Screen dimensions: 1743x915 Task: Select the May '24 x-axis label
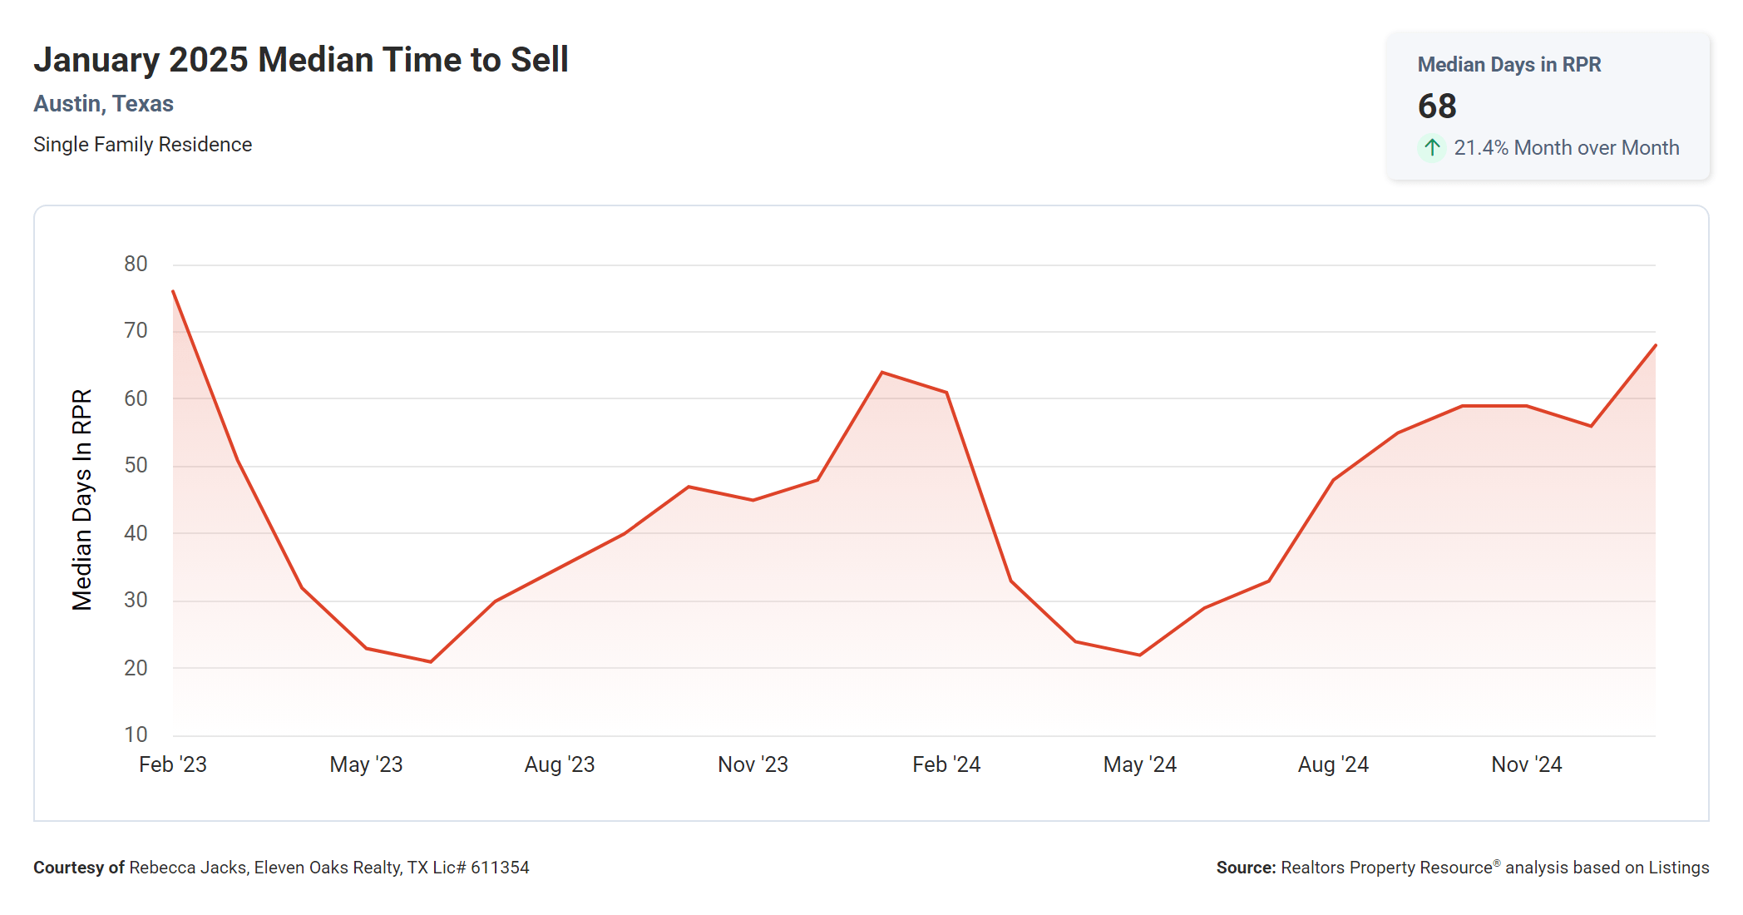point(1139,764)
